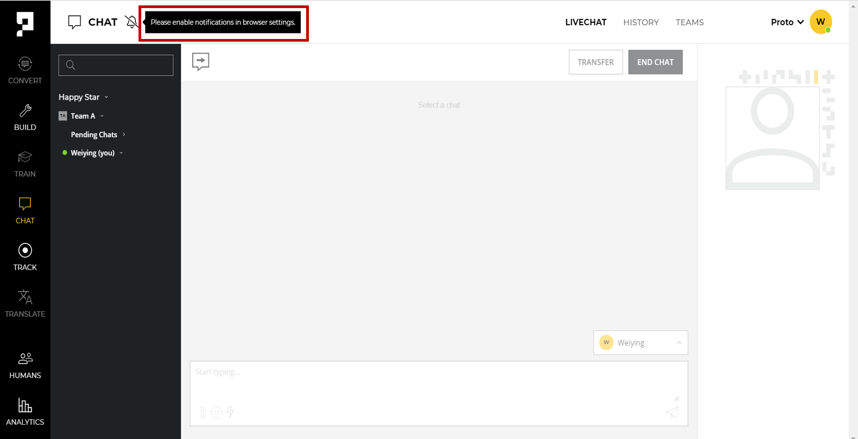Open the Train section

pyautogui.click(x=25, y=164)
